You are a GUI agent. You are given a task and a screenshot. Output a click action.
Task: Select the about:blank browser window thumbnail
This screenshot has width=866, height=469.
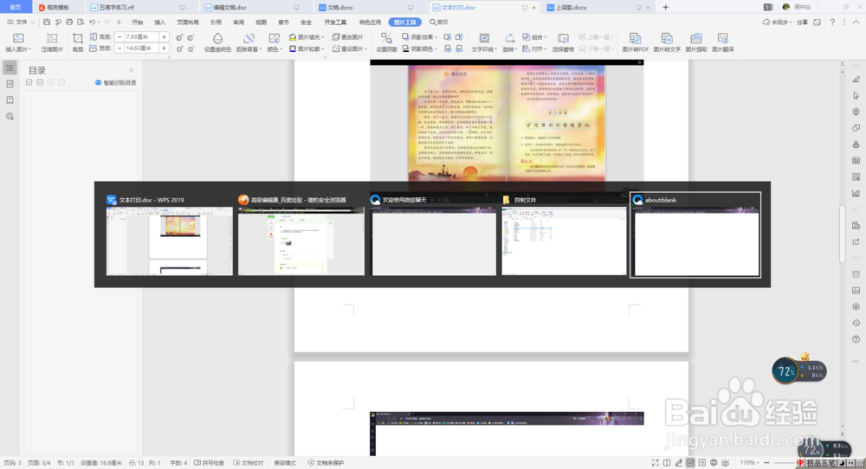click(x=695, y=234)
